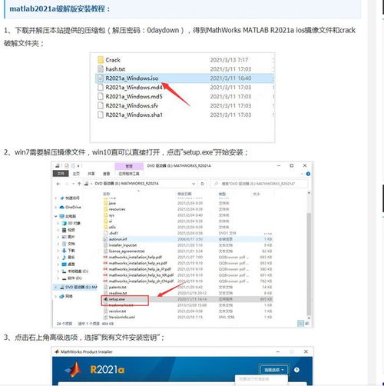The width and height of the screenshot is (384, 386).
Task: Click the blue help icon in Explorer ribbon
Action: 308,174
